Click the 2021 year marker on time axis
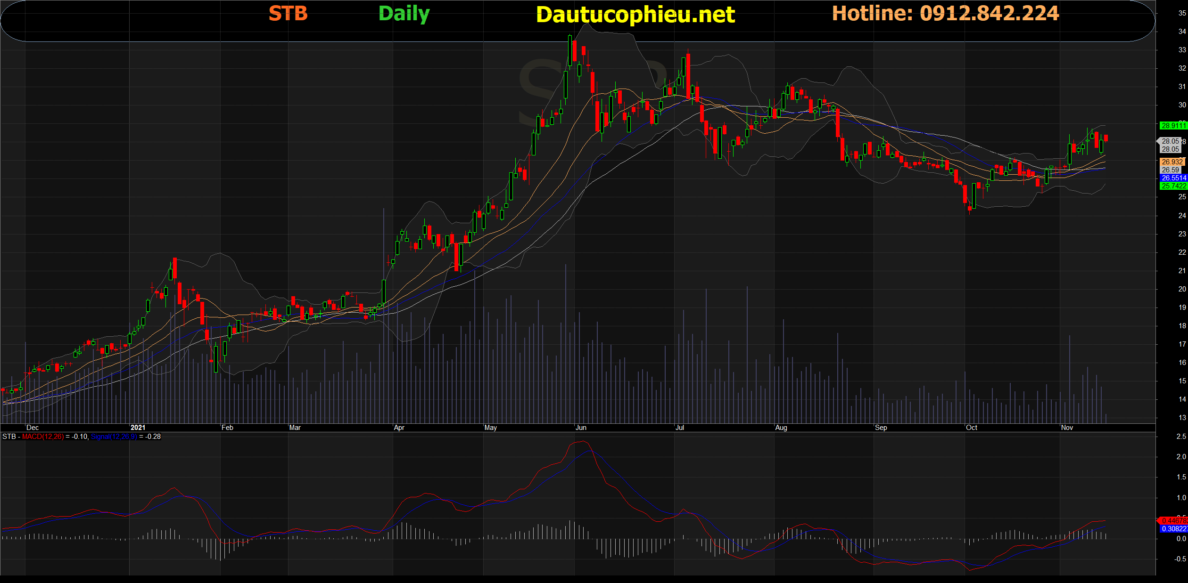The height and width of the screenshot is (583, 1188). pyautogui.click(x=138, y=428)
